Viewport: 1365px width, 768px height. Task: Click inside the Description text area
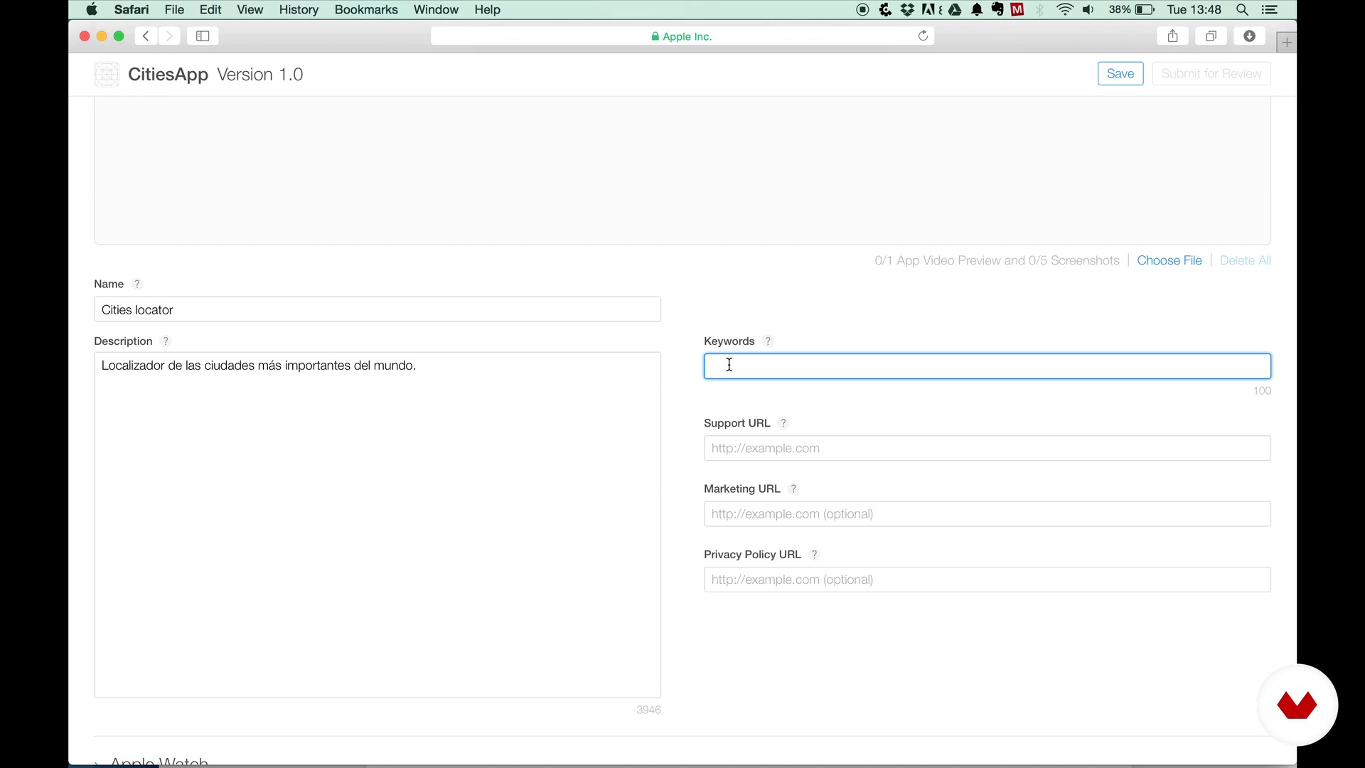(x=378, y=525)
